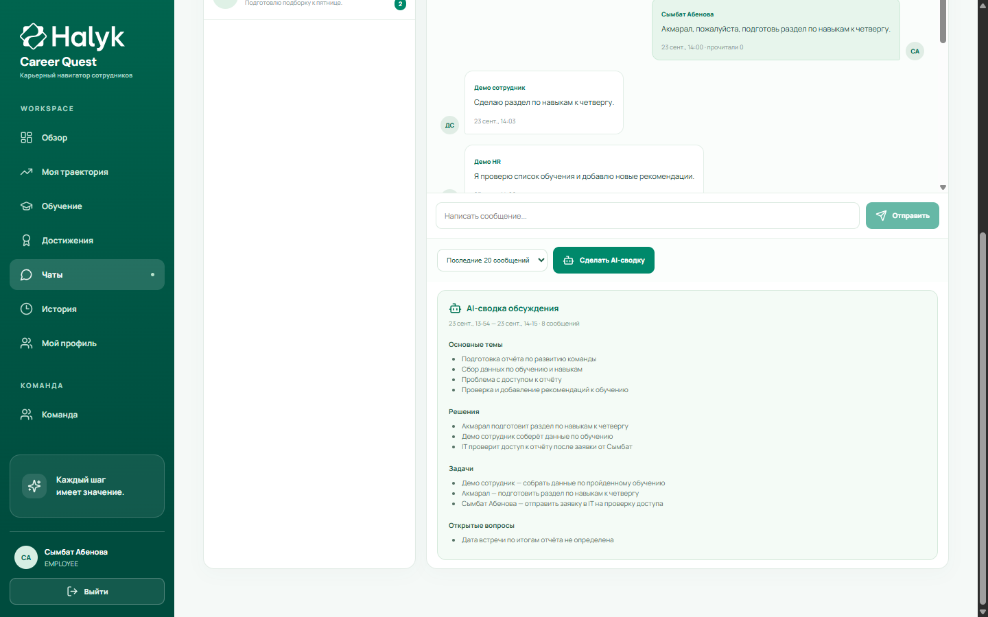The image size is (988, 617).
Task: Click the Чаты speech bubble icon
Action: (26, 275)
